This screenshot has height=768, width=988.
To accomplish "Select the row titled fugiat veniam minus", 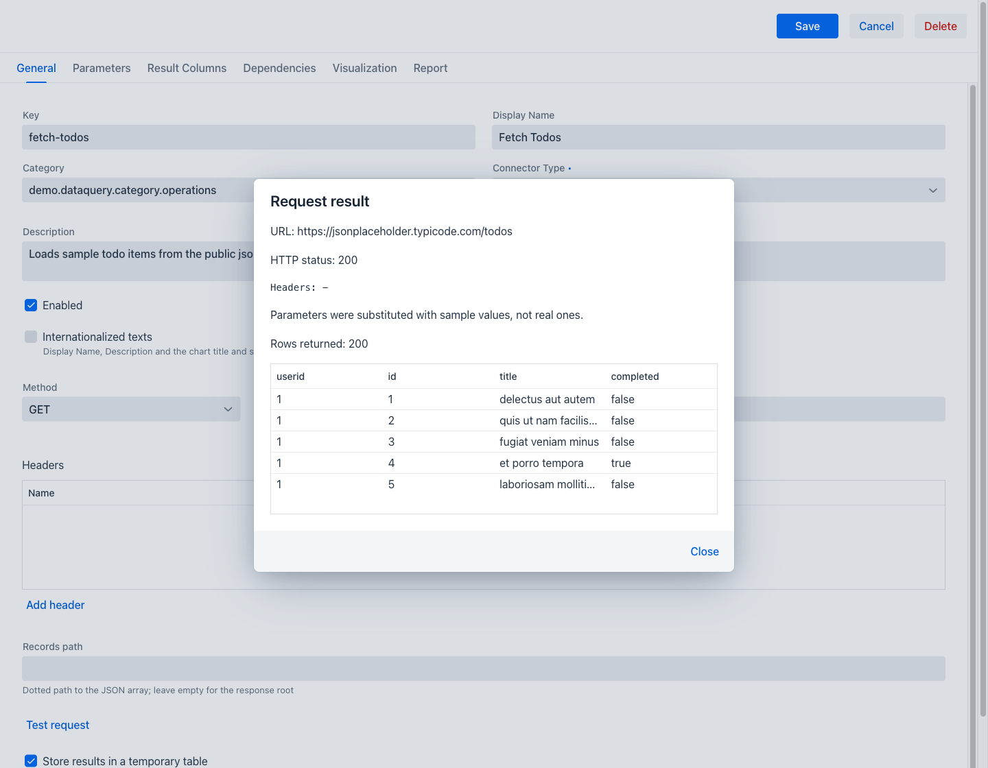I will 494,442.
